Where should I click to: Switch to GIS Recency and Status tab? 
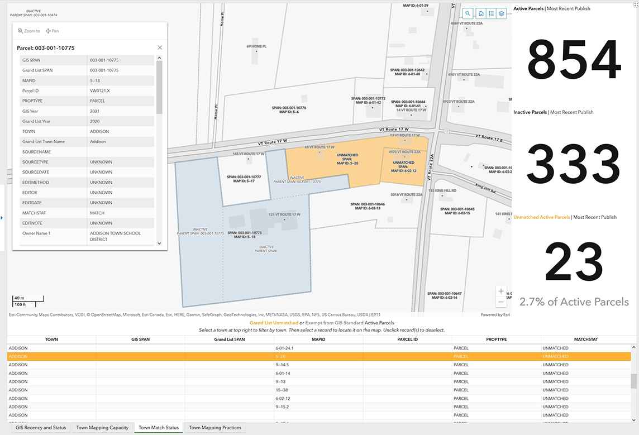[41, 428]
